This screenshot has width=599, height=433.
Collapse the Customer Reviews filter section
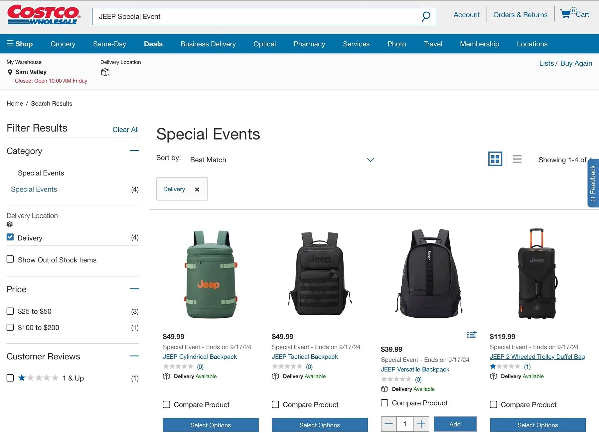pyautogui.click(x=134, y=356)
